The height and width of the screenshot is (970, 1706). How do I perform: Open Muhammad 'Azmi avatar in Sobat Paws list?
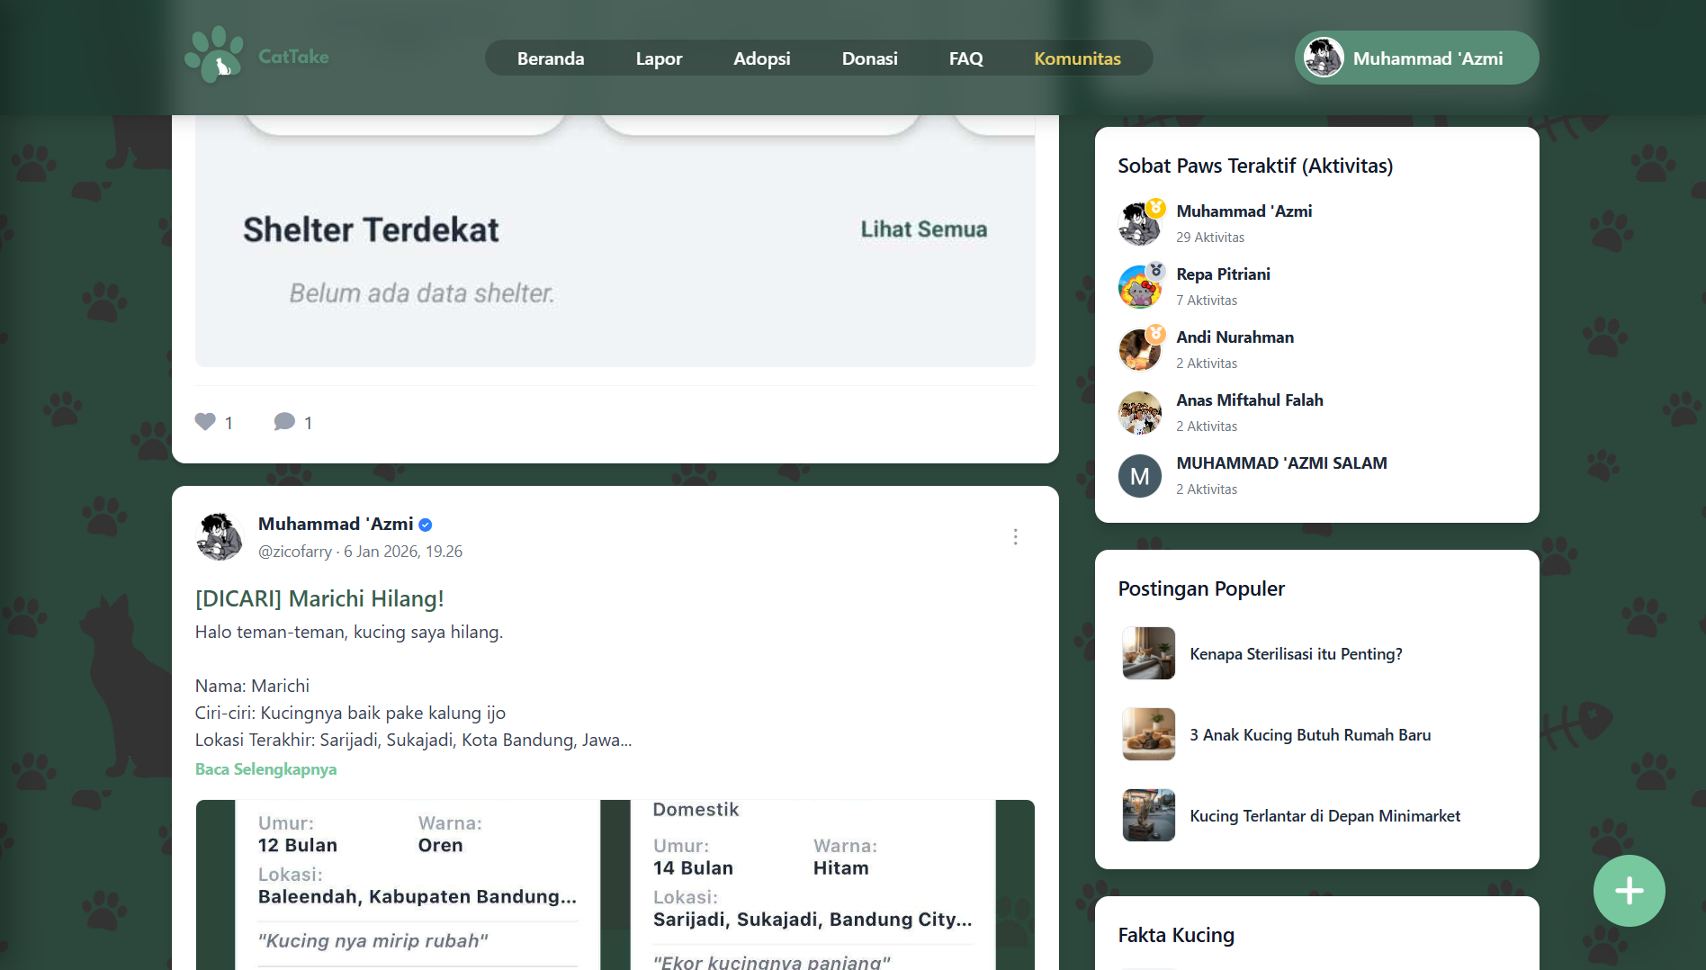pos(1139,223)
